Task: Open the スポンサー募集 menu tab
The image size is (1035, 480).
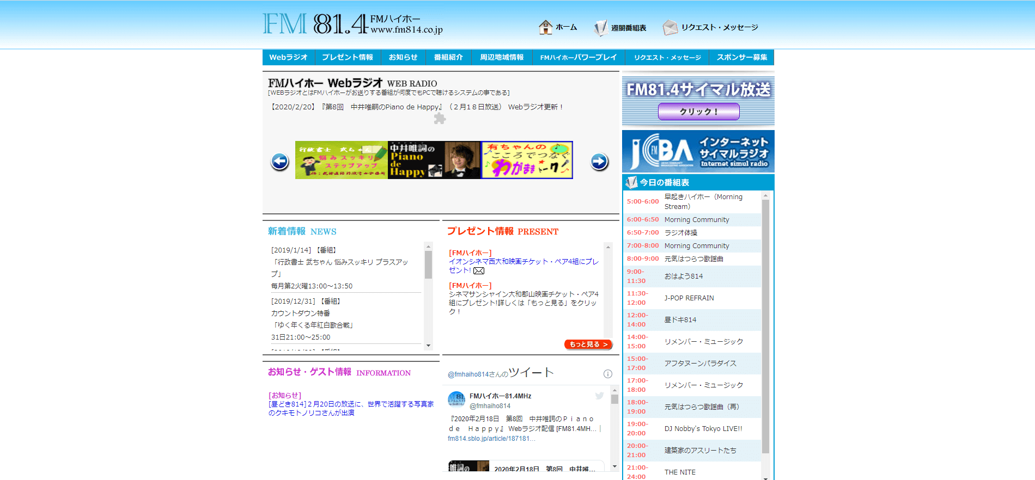Action: point(742,57)
